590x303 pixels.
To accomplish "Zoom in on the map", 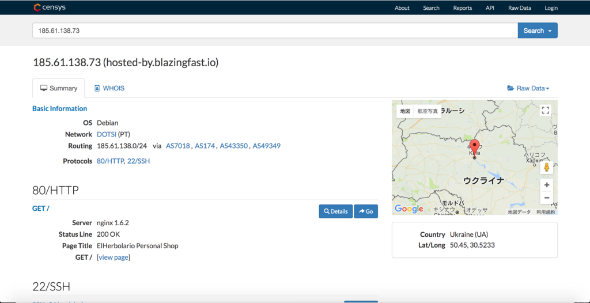I will pos(546,185).
